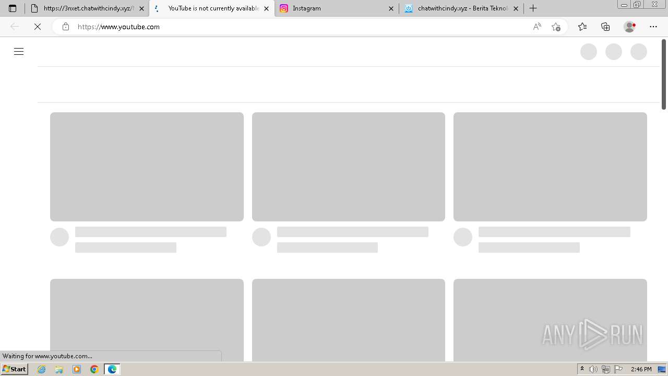Open File Explorer from taskbar
This screenshot has height=376, width=668.
[x=59, y=369]
